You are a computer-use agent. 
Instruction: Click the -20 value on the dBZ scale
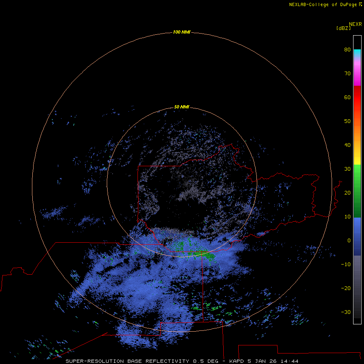346,288
